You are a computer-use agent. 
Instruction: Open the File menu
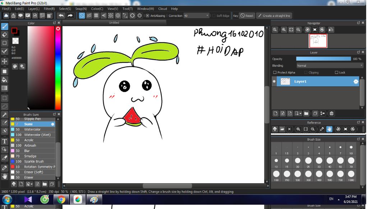click(6, 9)
